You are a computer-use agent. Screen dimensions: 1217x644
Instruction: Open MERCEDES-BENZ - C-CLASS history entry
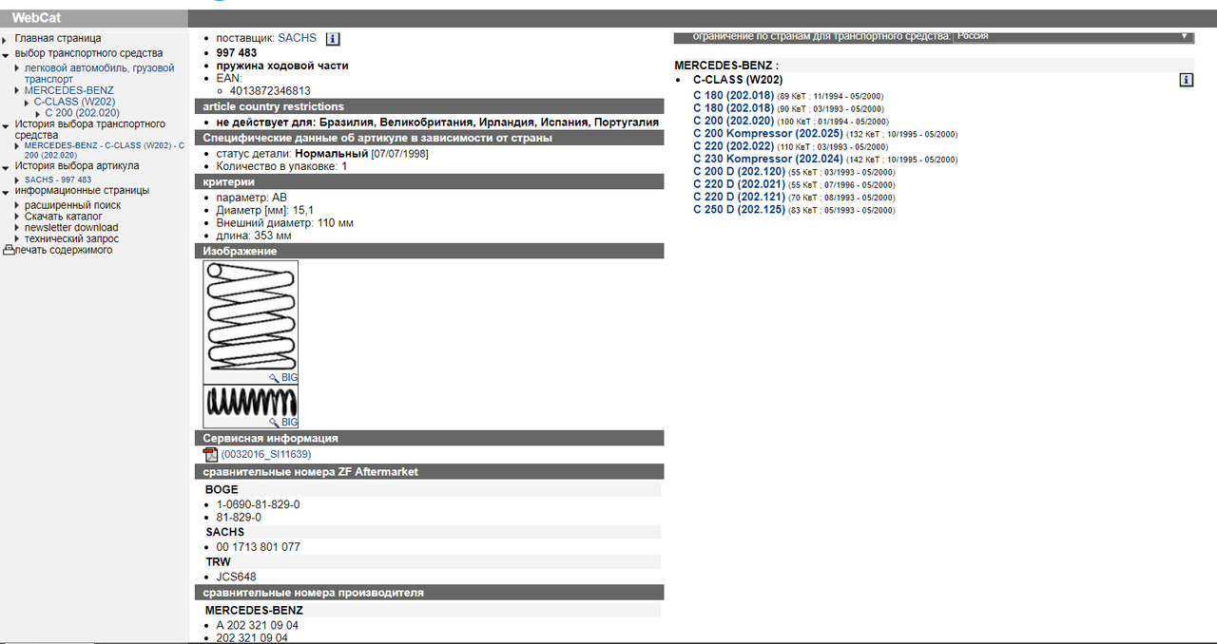pos(105,149)
